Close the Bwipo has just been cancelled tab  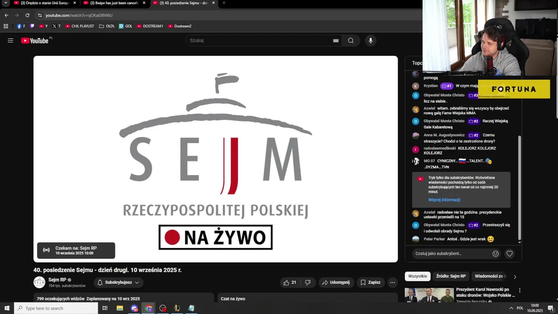tap(144, 3)
